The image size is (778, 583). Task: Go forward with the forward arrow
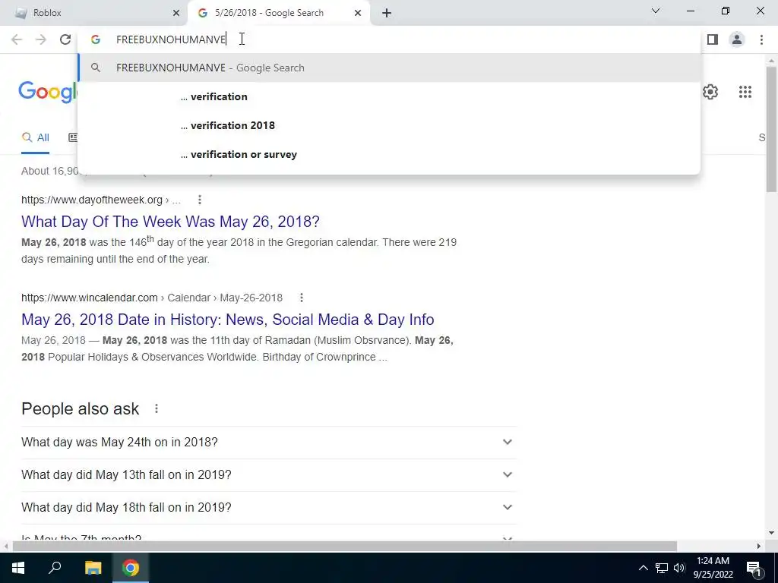coord(41,39)
